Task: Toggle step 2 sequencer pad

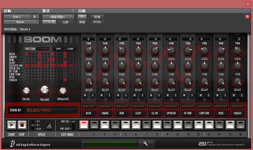Action: coord(94,125)
